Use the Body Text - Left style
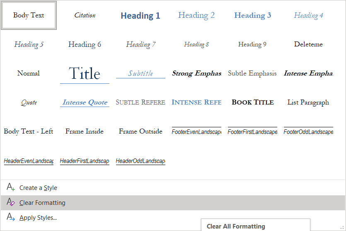The width and height of the screenshot is (346, 231). (x=29, y=131)
